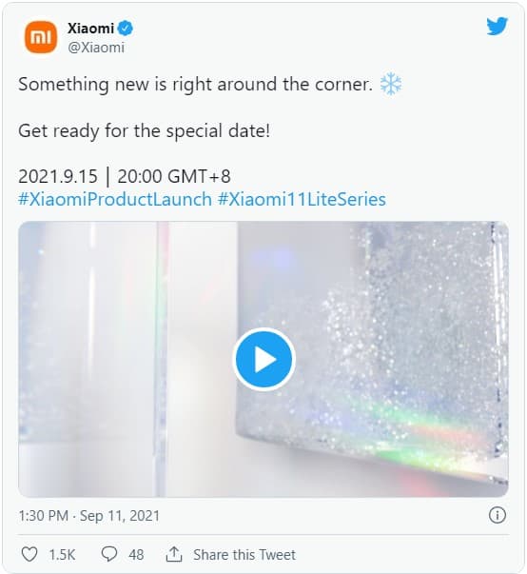Viewport: 527px width, 574px height.
Task: Open the #XiaomiProductLaunch hashtag
Action: point(115,200)
